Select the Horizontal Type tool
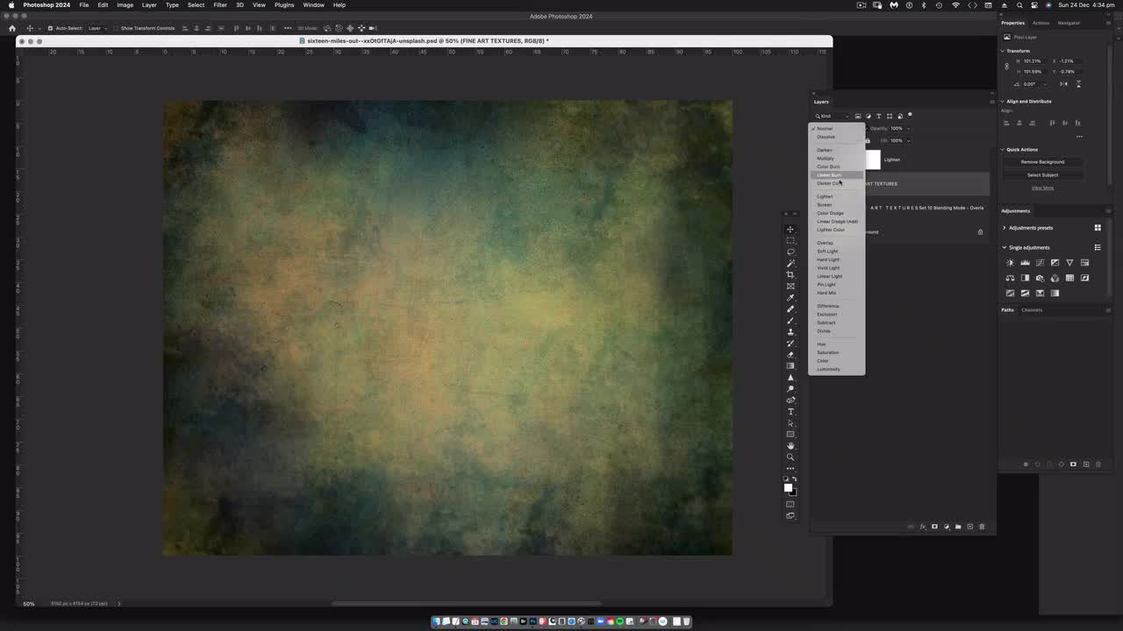 pos(790,411)
